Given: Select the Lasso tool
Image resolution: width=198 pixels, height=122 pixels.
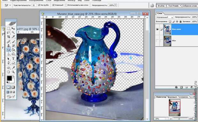Looking at the screenshot, I should point(8,32).
